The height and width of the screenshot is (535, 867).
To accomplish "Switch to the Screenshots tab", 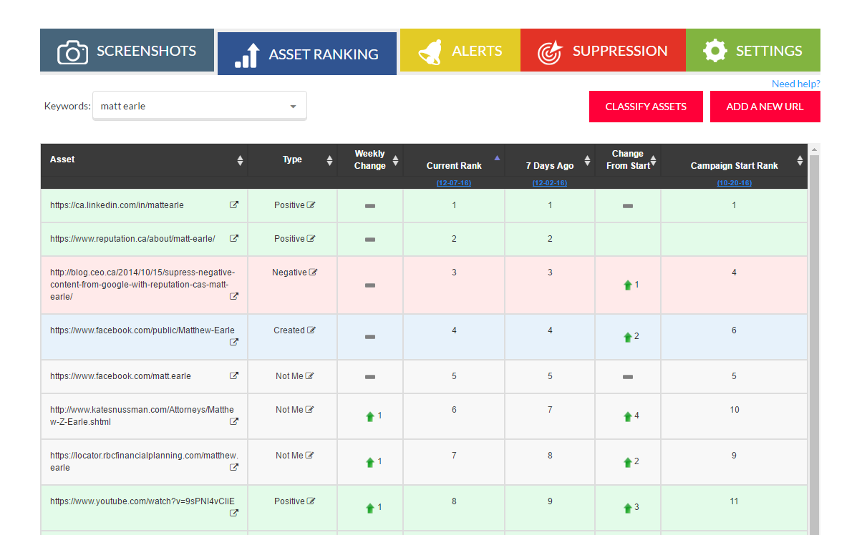I will [127, 51].
